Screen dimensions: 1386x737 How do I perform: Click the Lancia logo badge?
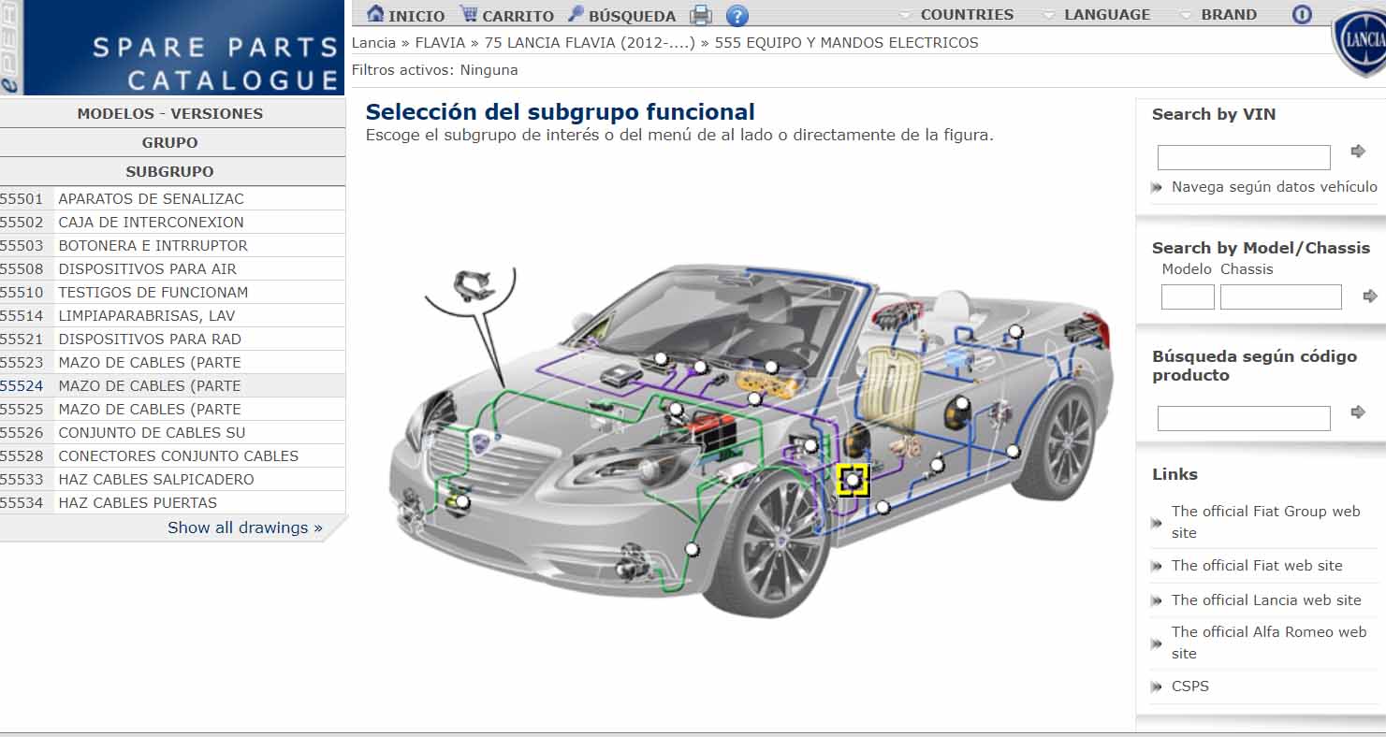coord(1362,42)
